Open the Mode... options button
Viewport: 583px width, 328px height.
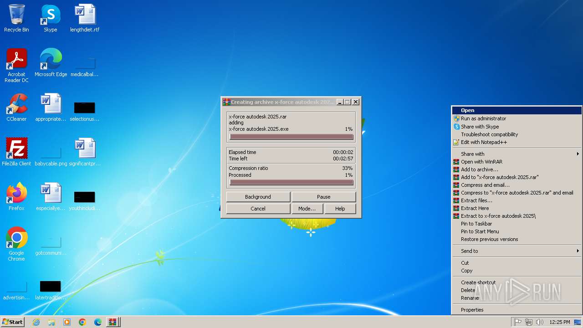click(x=307, y=209)
